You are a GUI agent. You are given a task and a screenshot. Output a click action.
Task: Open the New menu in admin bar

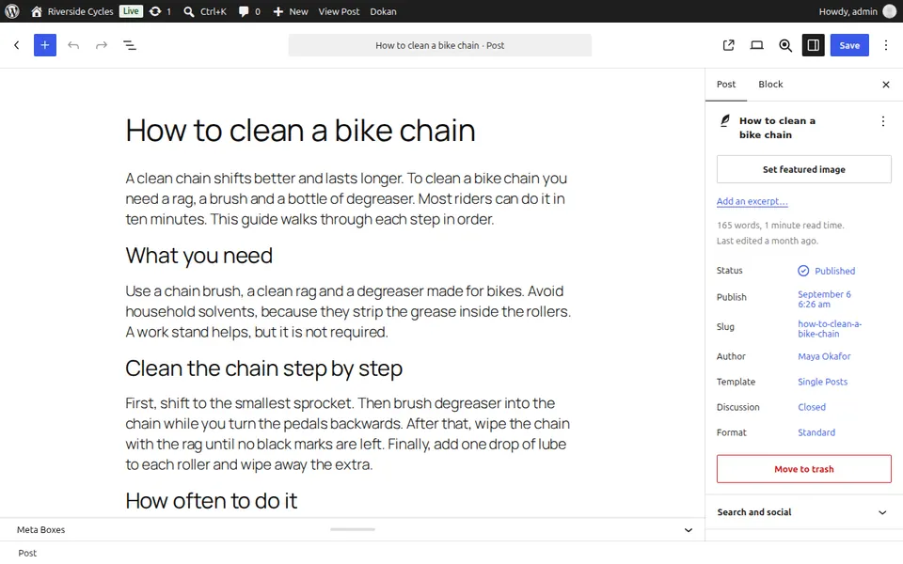(291, 11)
